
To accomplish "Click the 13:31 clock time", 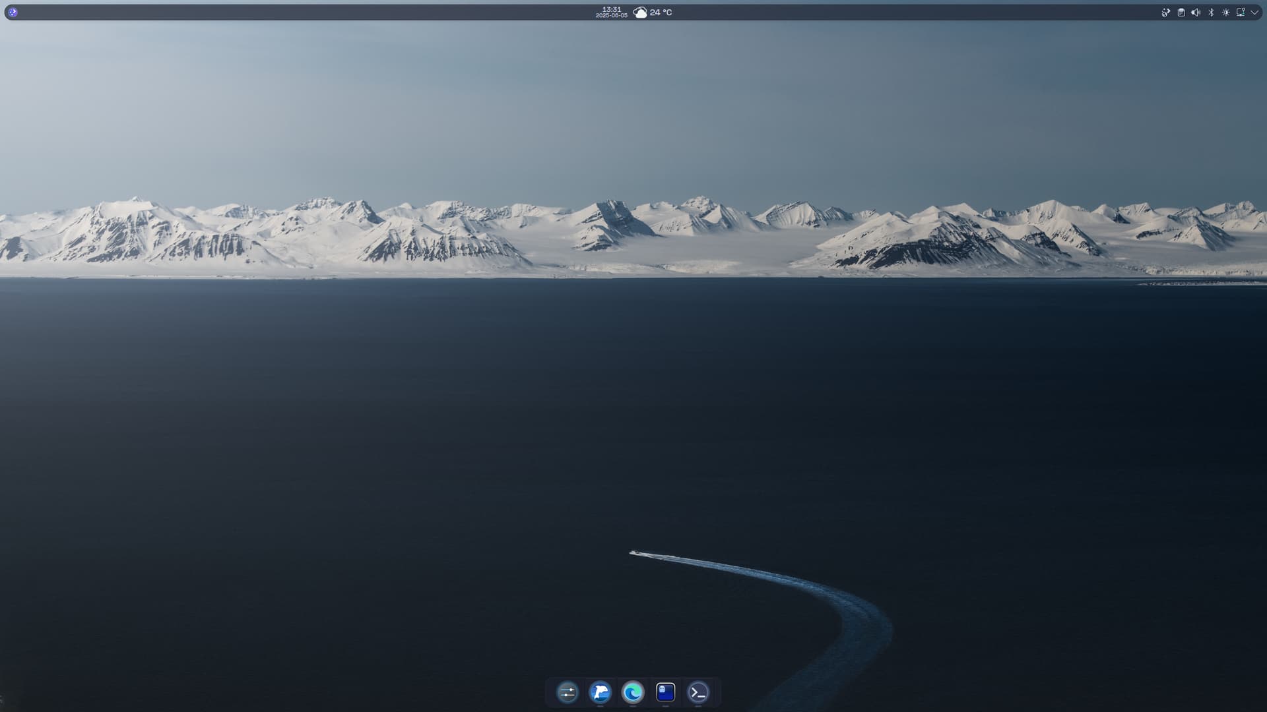I will 611,9.
